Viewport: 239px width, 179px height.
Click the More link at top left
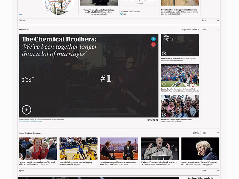tap(21, 14)
